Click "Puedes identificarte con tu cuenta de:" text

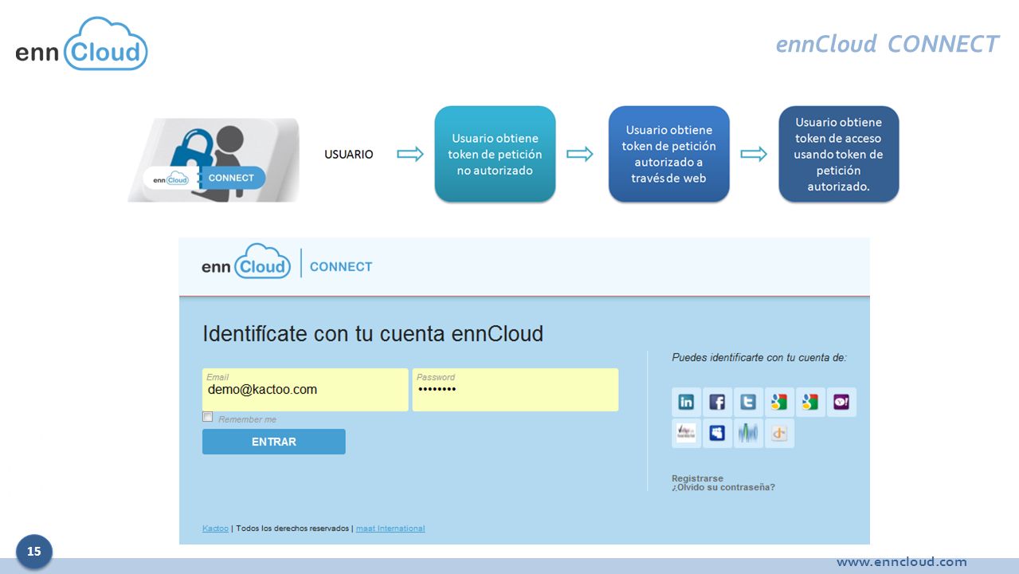759,358
